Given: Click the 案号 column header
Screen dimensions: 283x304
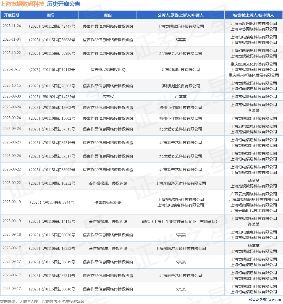Looking at the screenshot, I should tap(51, 15).
